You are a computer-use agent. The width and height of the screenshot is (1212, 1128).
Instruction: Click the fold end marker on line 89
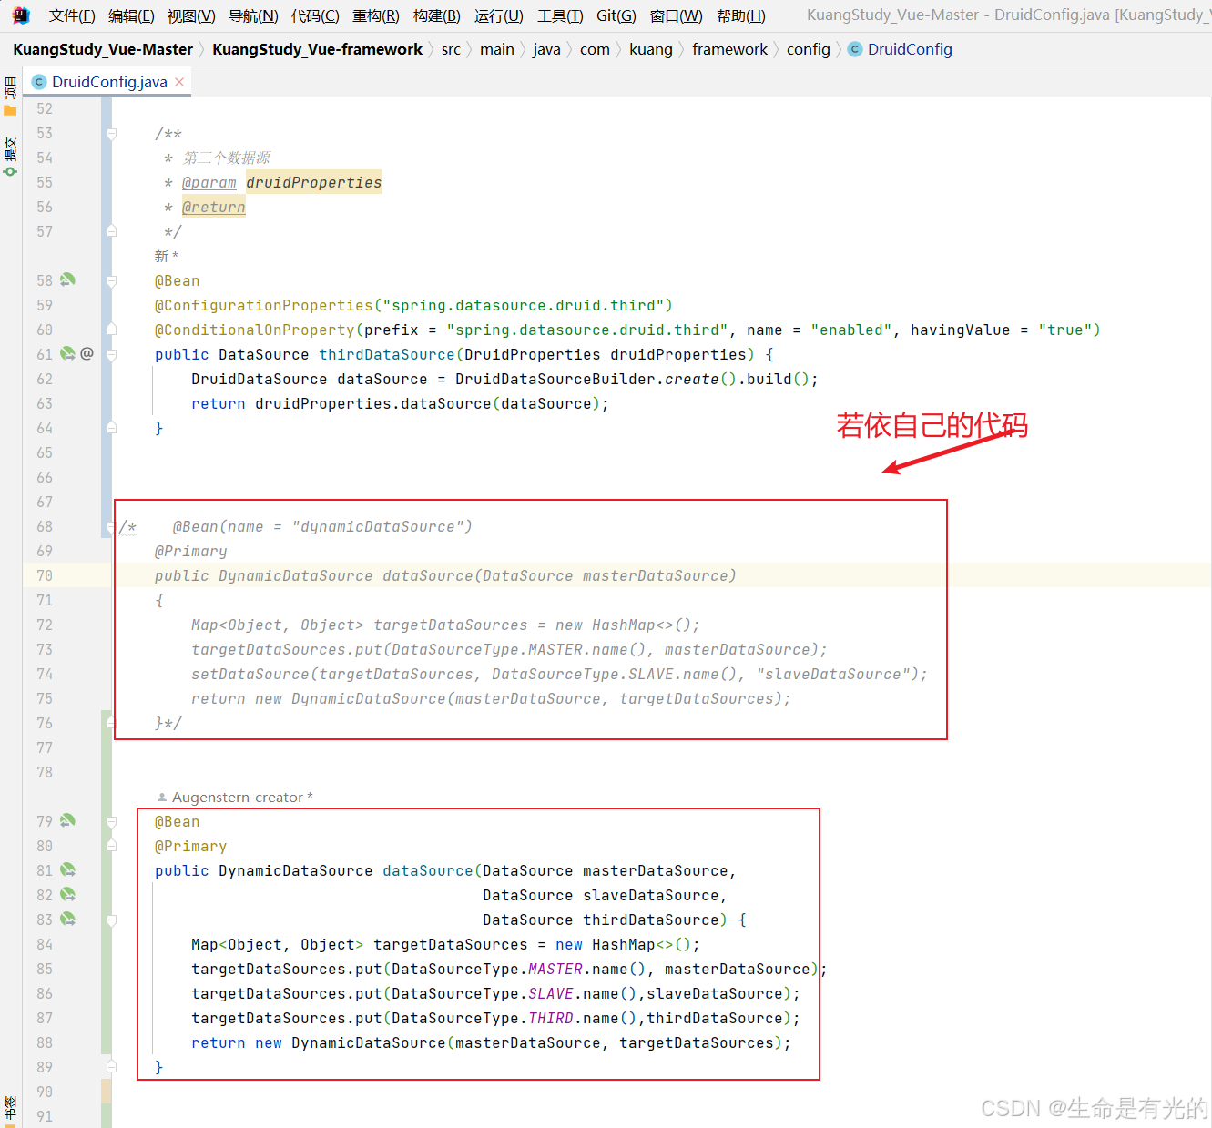pos(111,1066)
